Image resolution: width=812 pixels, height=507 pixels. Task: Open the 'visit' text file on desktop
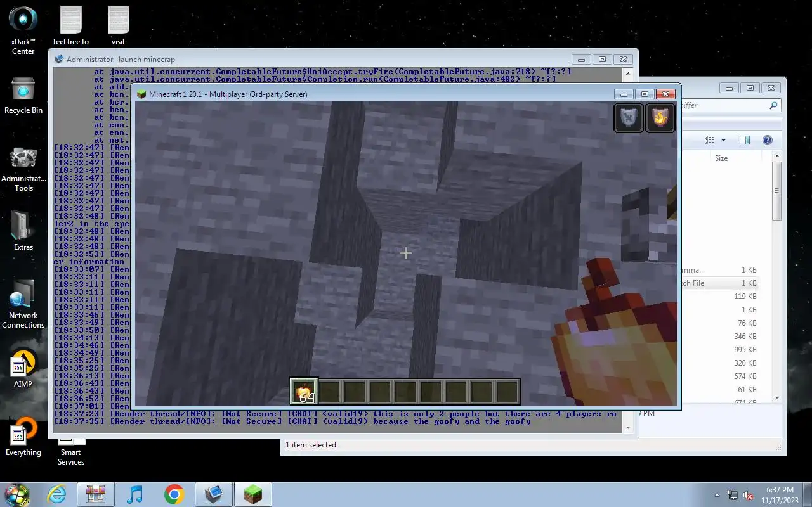click(118, 26)
